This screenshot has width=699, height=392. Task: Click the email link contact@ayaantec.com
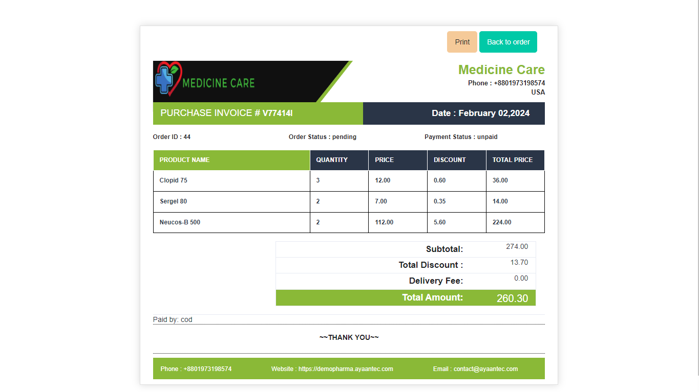point(485,368)
